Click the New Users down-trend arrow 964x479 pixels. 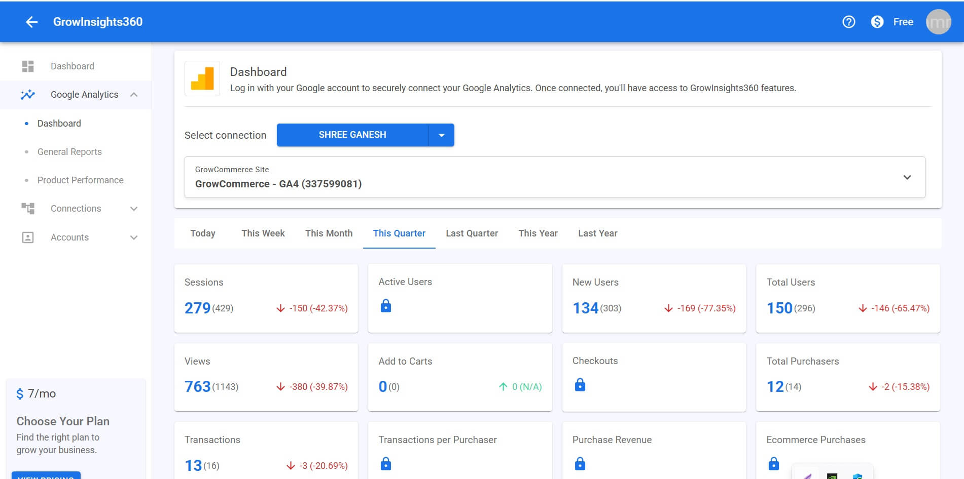tap(668, 308)
